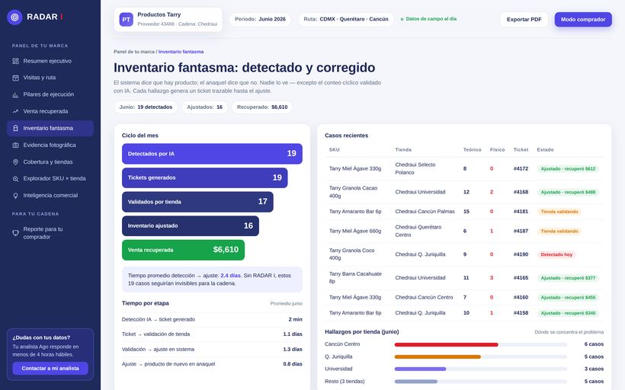Click the SKU column header
This screenshot has height=390, width=625.
[335, 150]
